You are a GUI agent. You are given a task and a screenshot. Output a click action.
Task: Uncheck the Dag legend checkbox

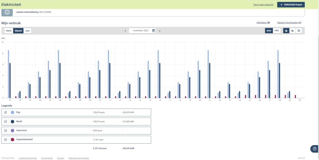6,112
